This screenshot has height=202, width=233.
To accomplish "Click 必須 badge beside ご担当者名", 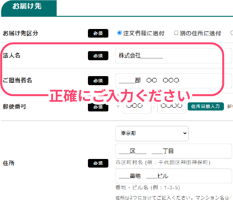I will point(98,81).
